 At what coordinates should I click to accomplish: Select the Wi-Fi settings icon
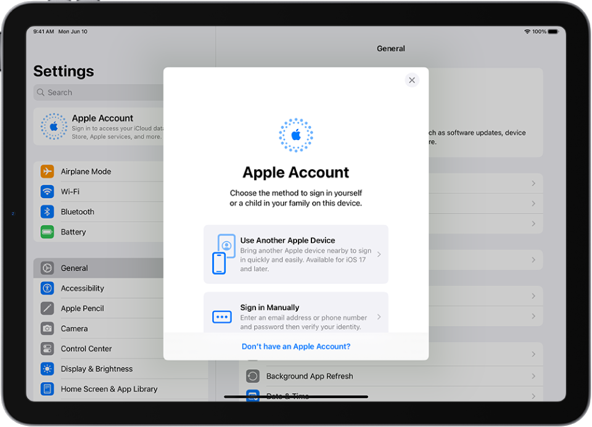tap(47, 191)
